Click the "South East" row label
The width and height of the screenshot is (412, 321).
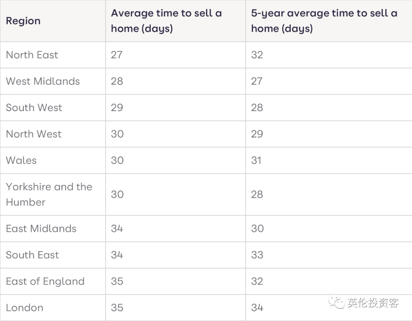pyautogui.click(x=32, y=255)
